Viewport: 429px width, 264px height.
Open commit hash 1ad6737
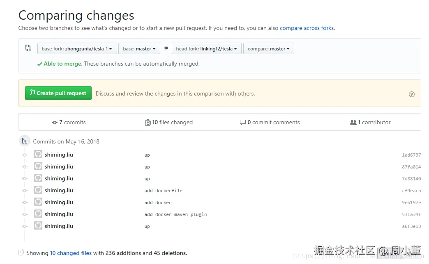[x=411, y=155]
